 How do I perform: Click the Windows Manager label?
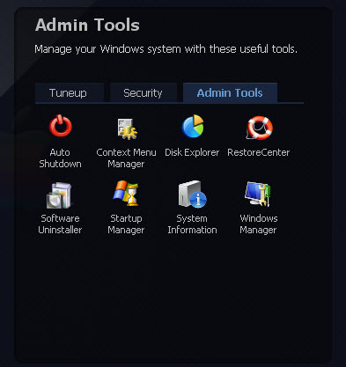tap(259, 224)
